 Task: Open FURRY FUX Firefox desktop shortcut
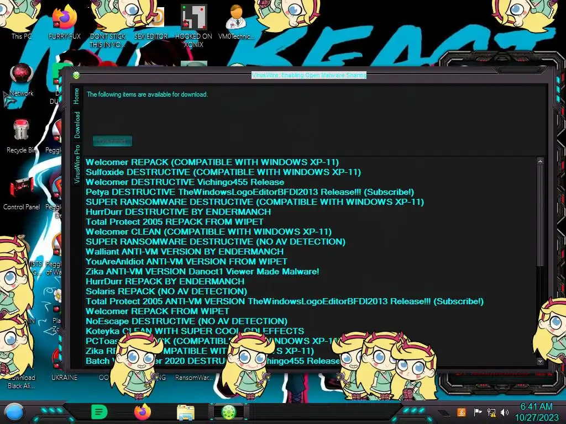(64, 22)
